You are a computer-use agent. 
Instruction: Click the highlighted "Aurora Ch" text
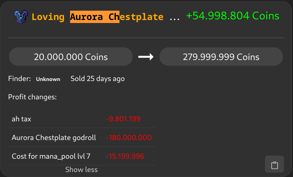click(x=94, y=17)
